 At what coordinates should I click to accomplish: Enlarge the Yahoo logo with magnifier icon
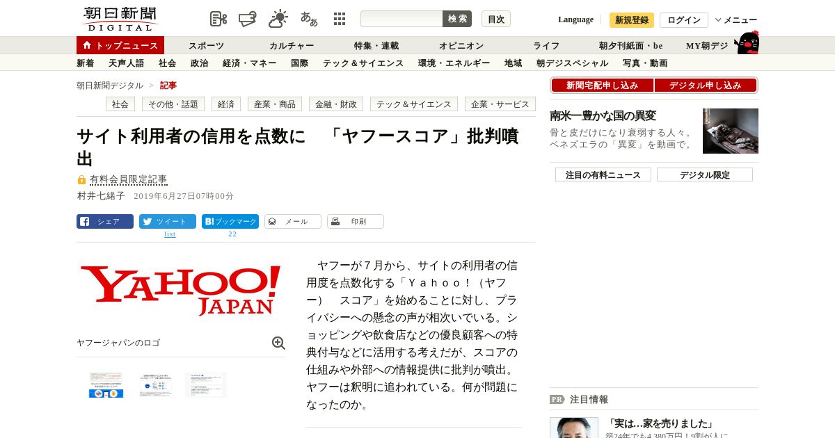coord(278,343)
